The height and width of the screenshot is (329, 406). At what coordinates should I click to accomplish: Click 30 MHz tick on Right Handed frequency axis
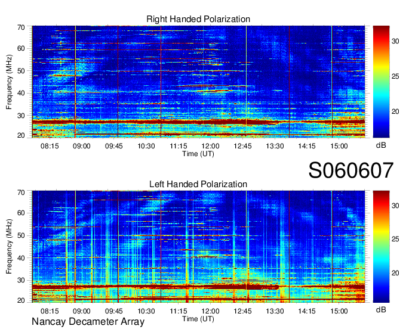pos(21,116)
